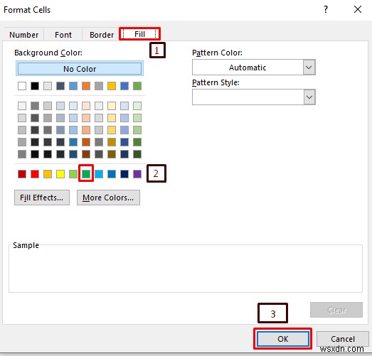Pick the orange theme color swatch in top row

(x=86, y=86)
